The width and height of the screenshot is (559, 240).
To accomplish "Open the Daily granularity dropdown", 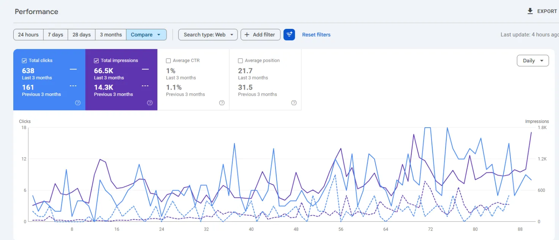I will 533,60.
